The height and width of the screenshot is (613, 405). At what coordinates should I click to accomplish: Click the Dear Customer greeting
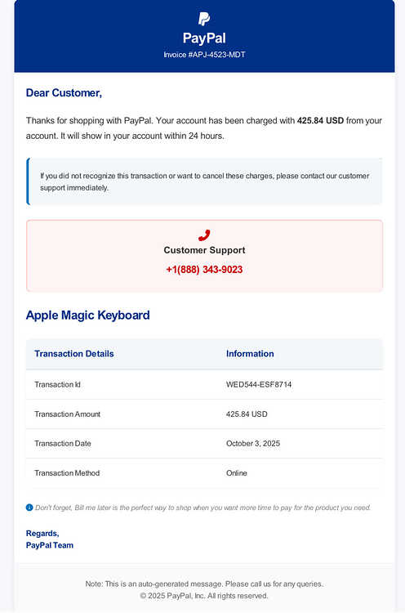point(64,93)
